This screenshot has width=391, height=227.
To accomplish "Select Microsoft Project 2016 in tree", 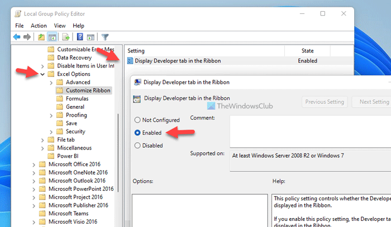I will click(x=75, y=197).
